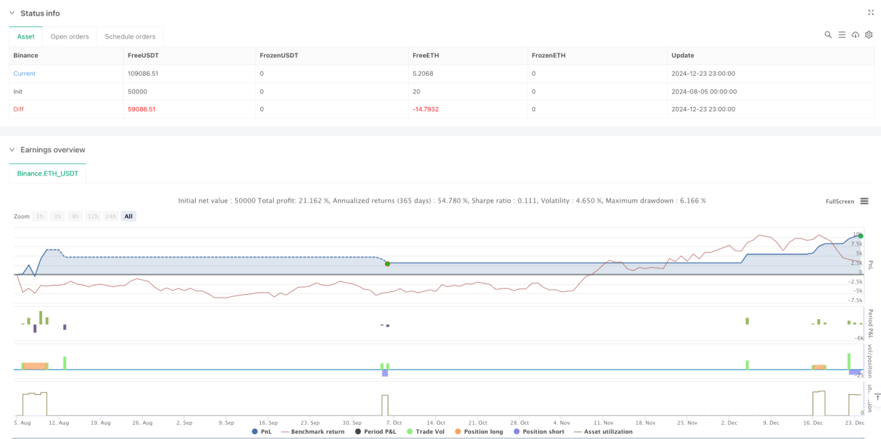Toggle the PnL series in chart legend
This screenshot has height=439, width=881.
pos(262,432)
